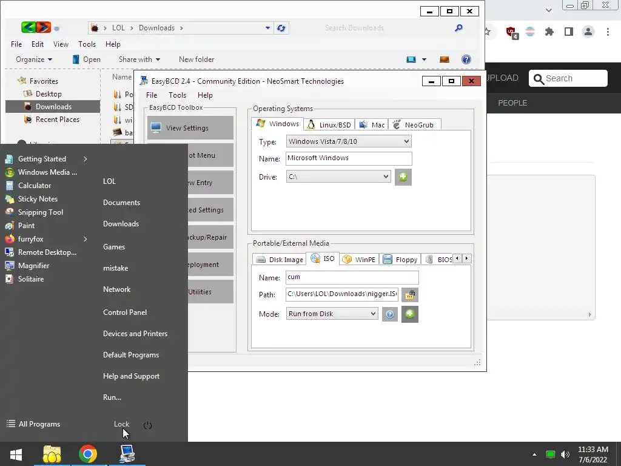Viewport: 621px width, 466px height.
Task: Switch to the Linux/BSD tab
Action: click(x=329, y=125)
